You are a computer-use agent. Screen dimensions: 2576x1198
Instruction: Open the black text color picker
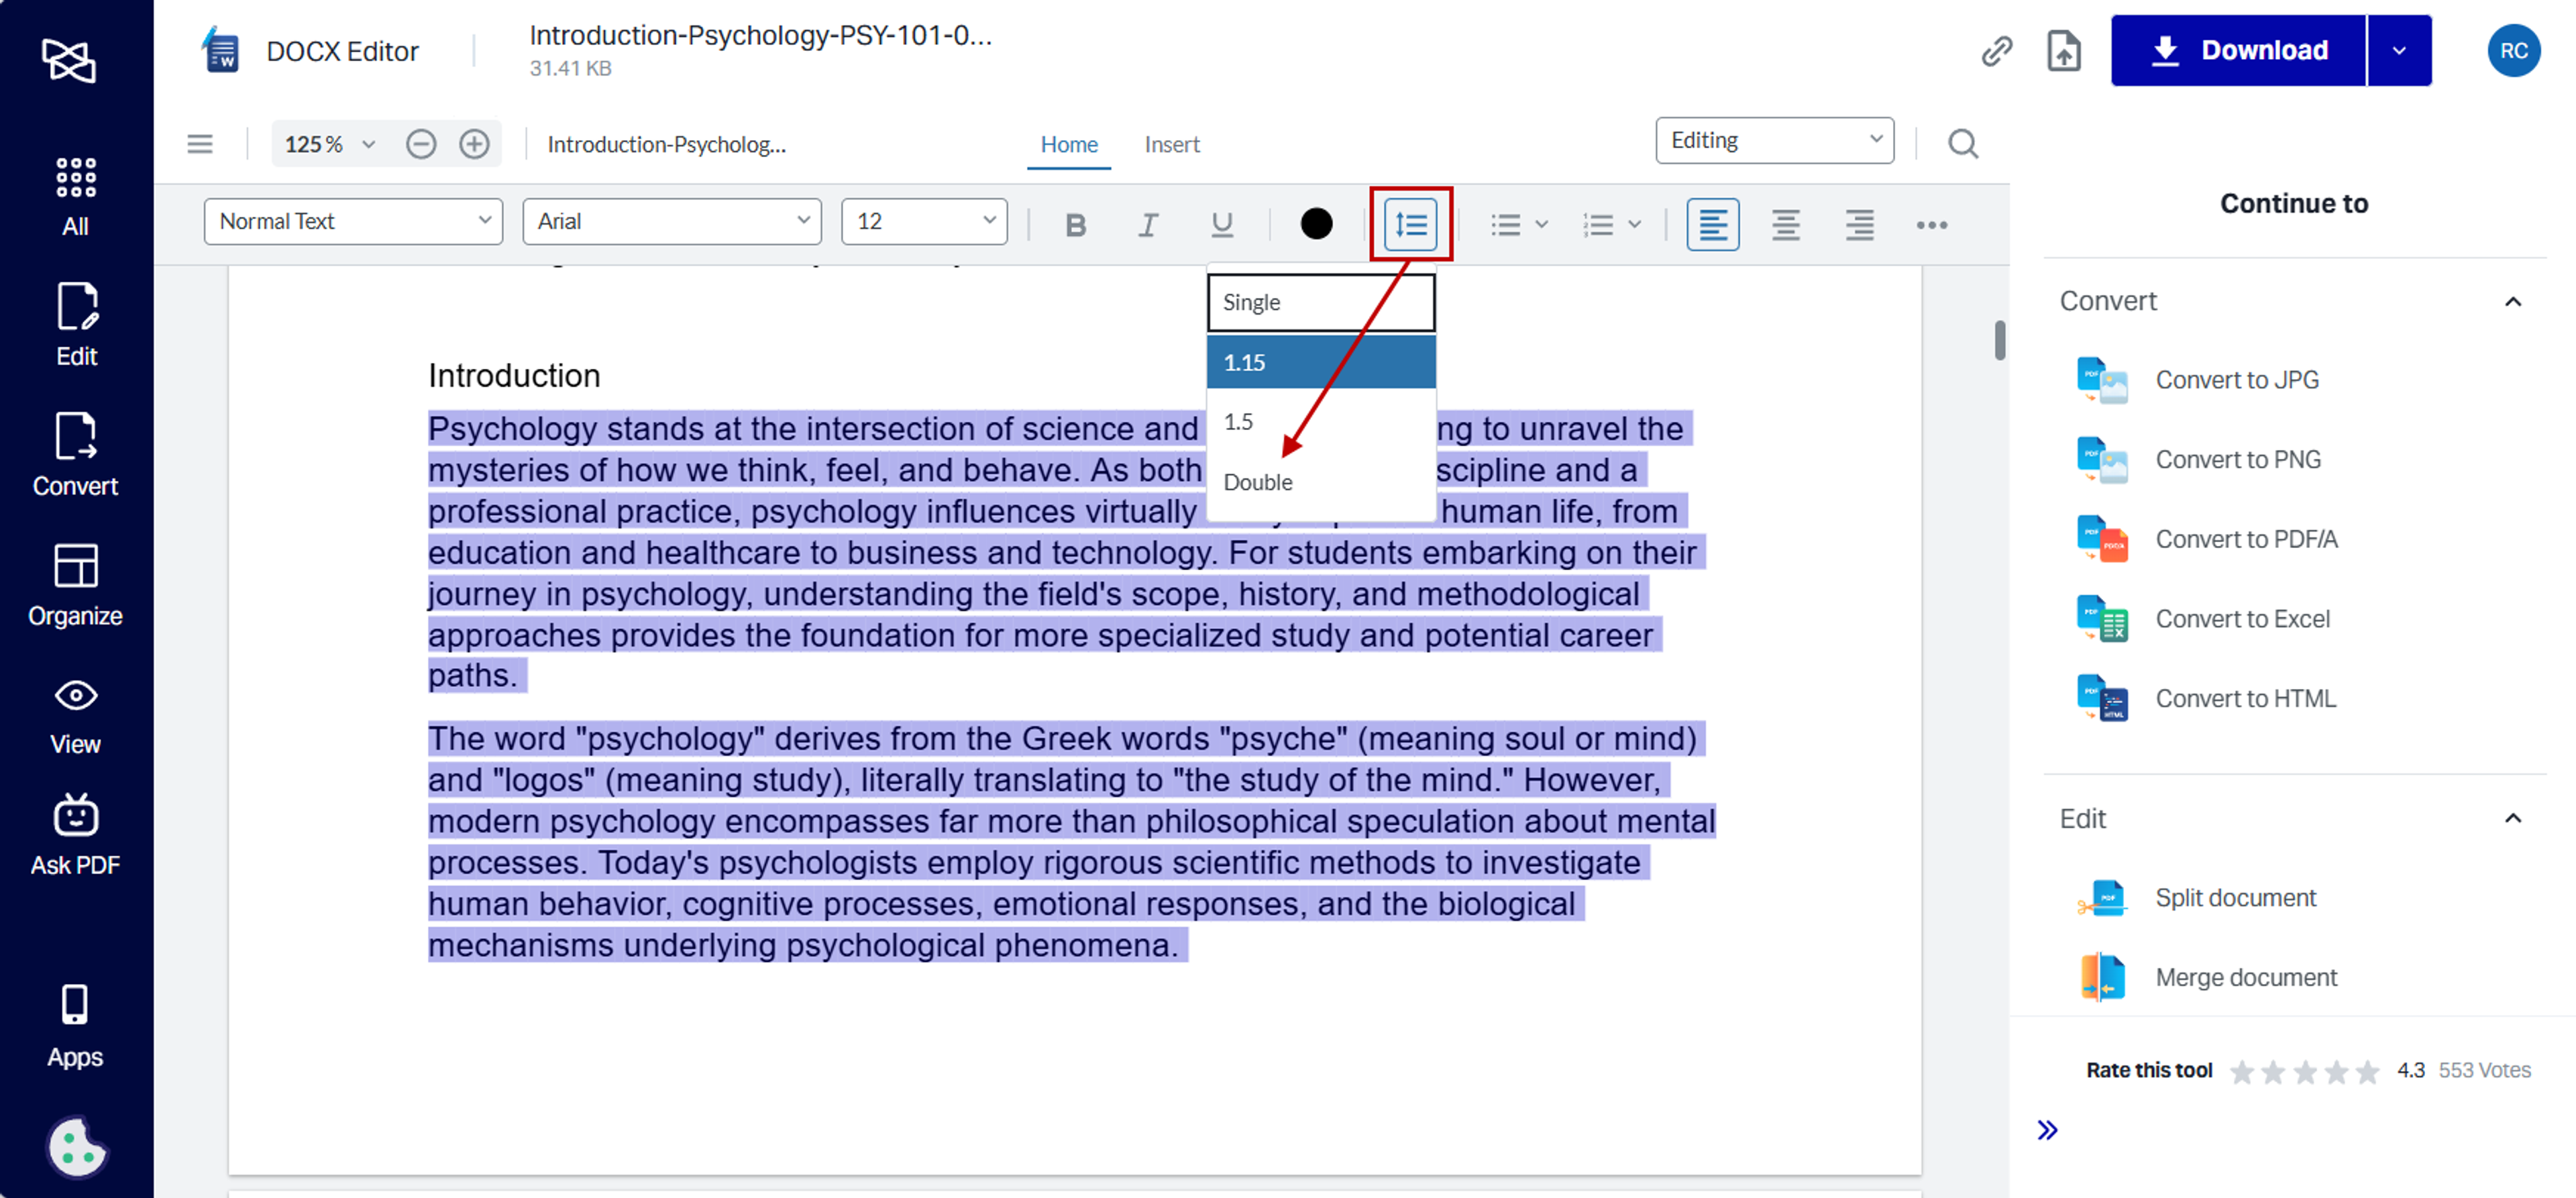coord(1316,223)
